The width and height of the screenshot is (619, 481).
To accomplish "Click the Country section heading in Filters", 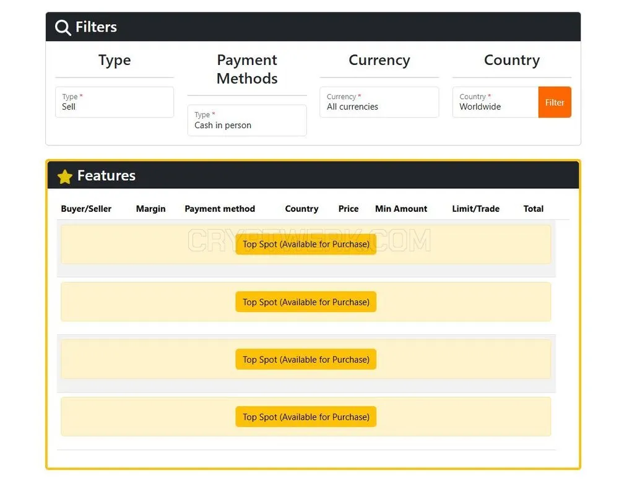I will [512, 60].
